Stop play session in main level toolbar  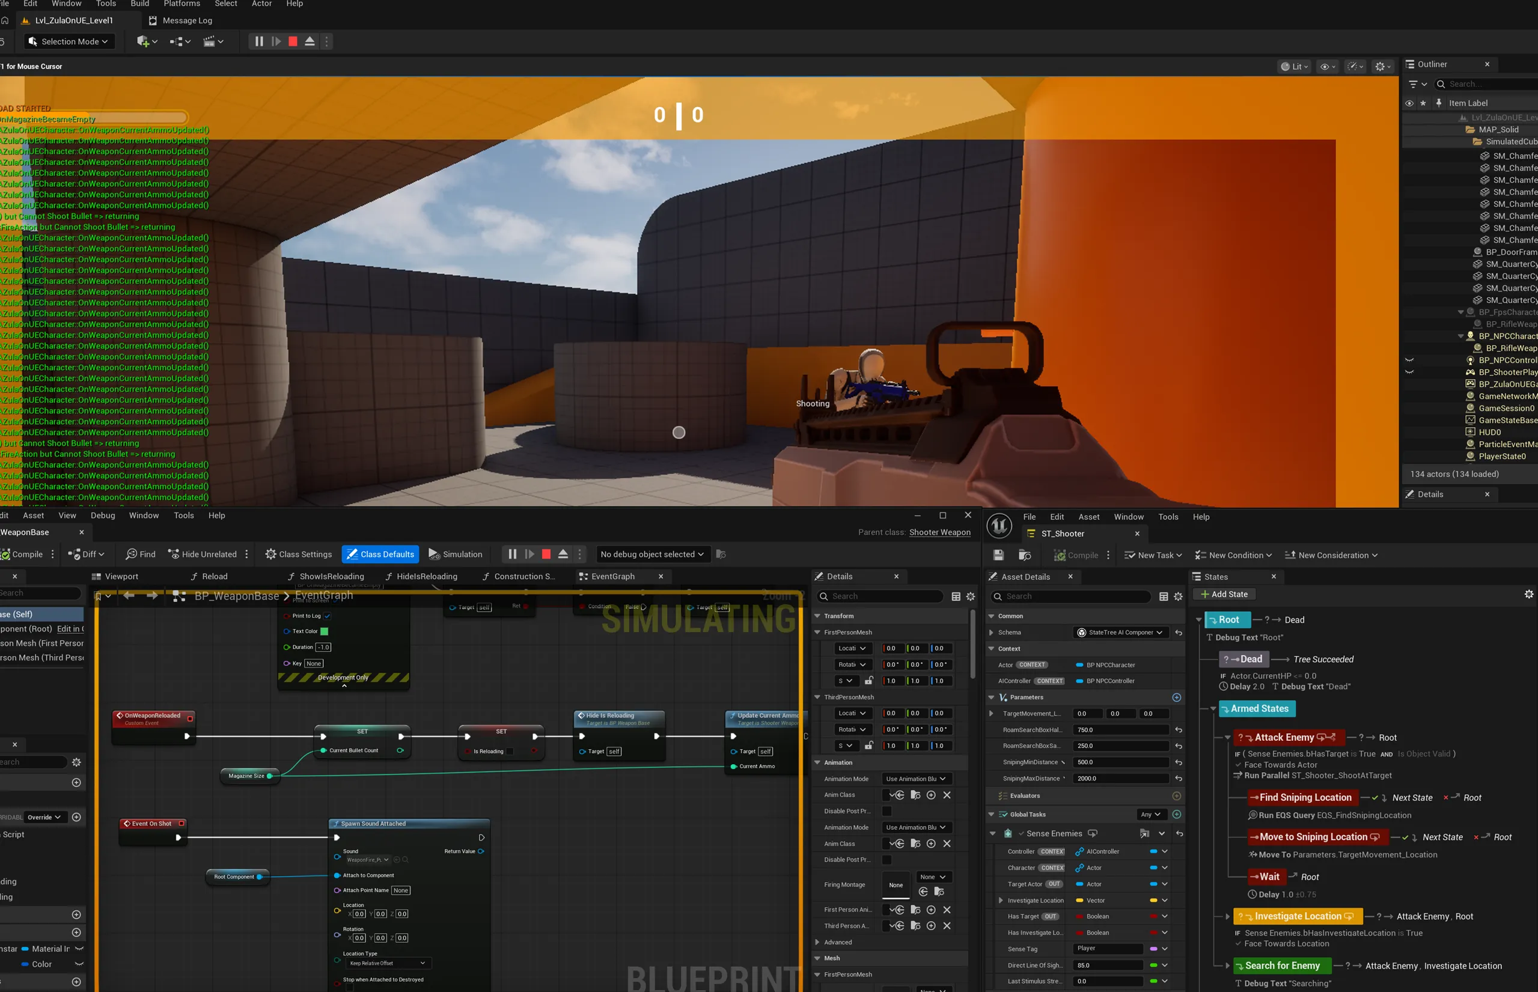coord(293,41)
